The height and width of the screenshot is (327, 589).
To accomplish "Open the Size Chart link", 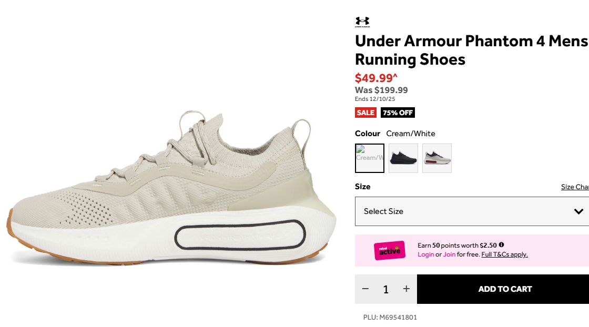I will coord(575,187).
